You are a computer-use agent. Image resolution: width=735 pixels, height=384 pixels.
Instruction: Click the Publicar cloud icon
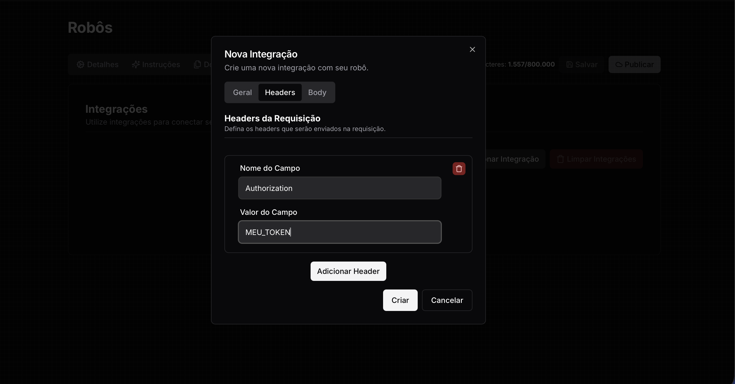[x=618, y=64]
